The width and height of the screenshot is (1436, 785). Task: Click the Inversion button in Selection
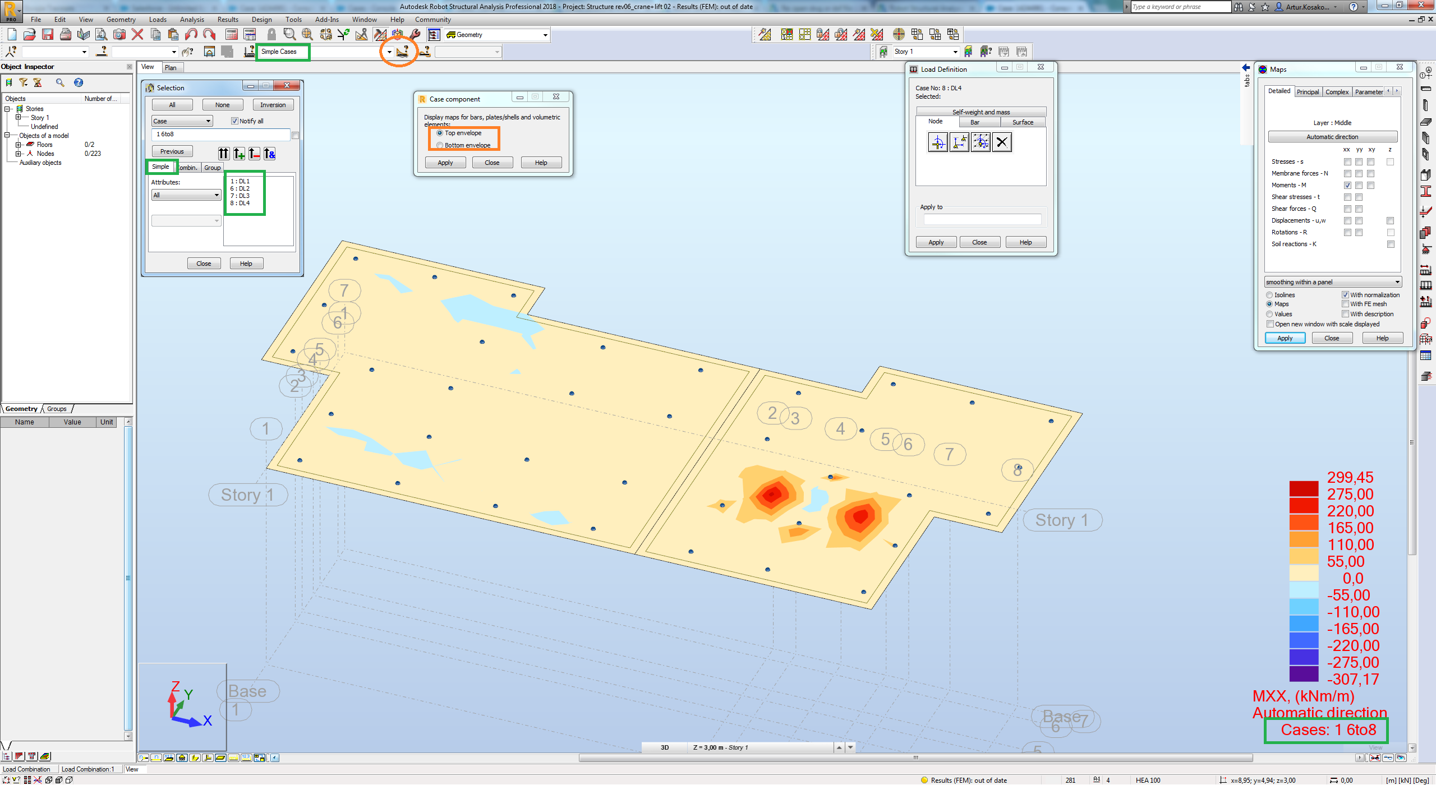pyautogui.click(x=273, y=104)
